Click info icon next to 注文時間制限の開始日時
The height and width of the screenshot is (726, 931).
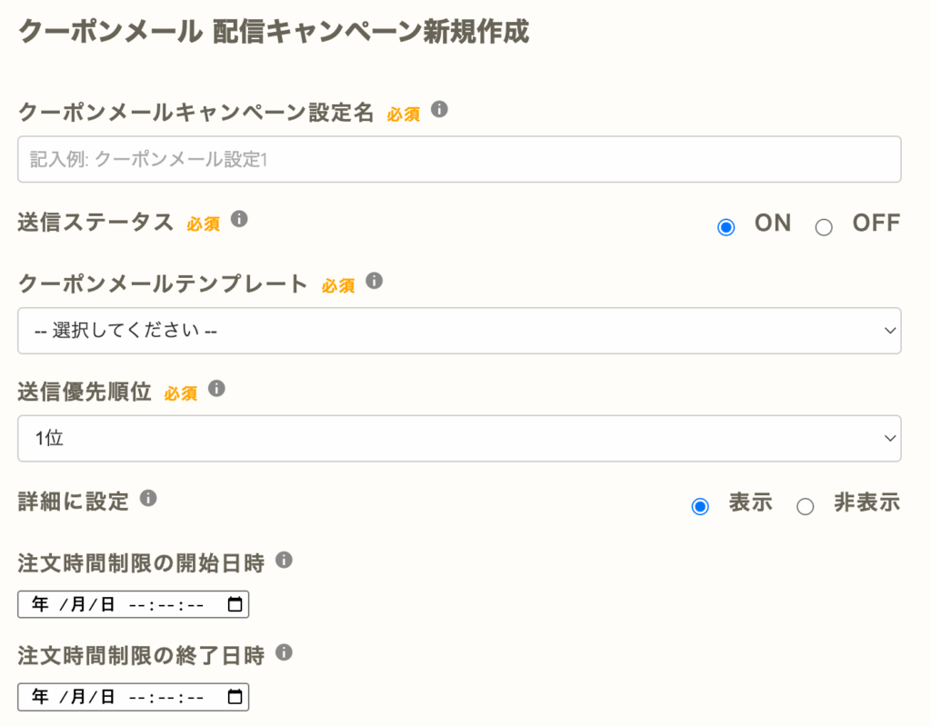(x=284, y=560)
